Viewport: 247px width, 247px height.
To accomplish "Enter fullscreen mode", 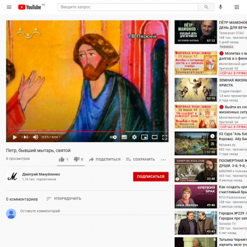I will point(165,137).
